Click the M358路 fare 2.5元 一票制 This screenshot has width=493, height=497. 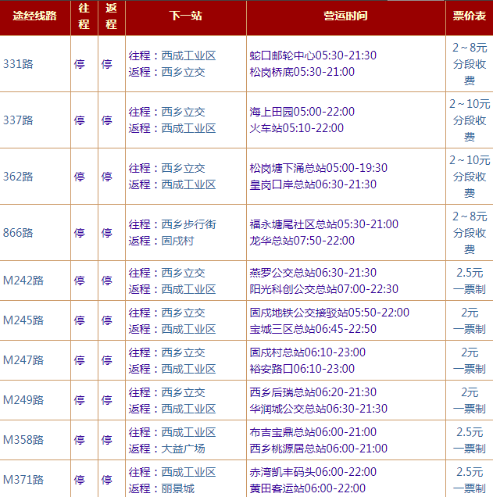coord(470,440)
